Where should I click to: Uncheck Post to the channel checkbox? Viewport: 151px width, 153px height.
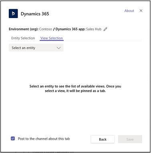(13, 139)
